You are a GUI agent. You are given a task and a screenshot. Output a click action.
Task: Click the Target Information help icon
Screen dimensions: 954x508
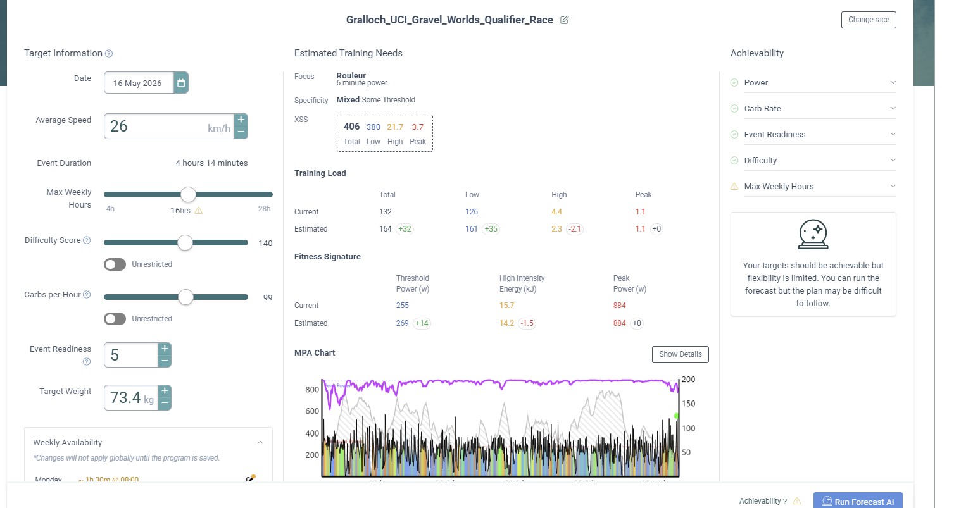[109, 54]
